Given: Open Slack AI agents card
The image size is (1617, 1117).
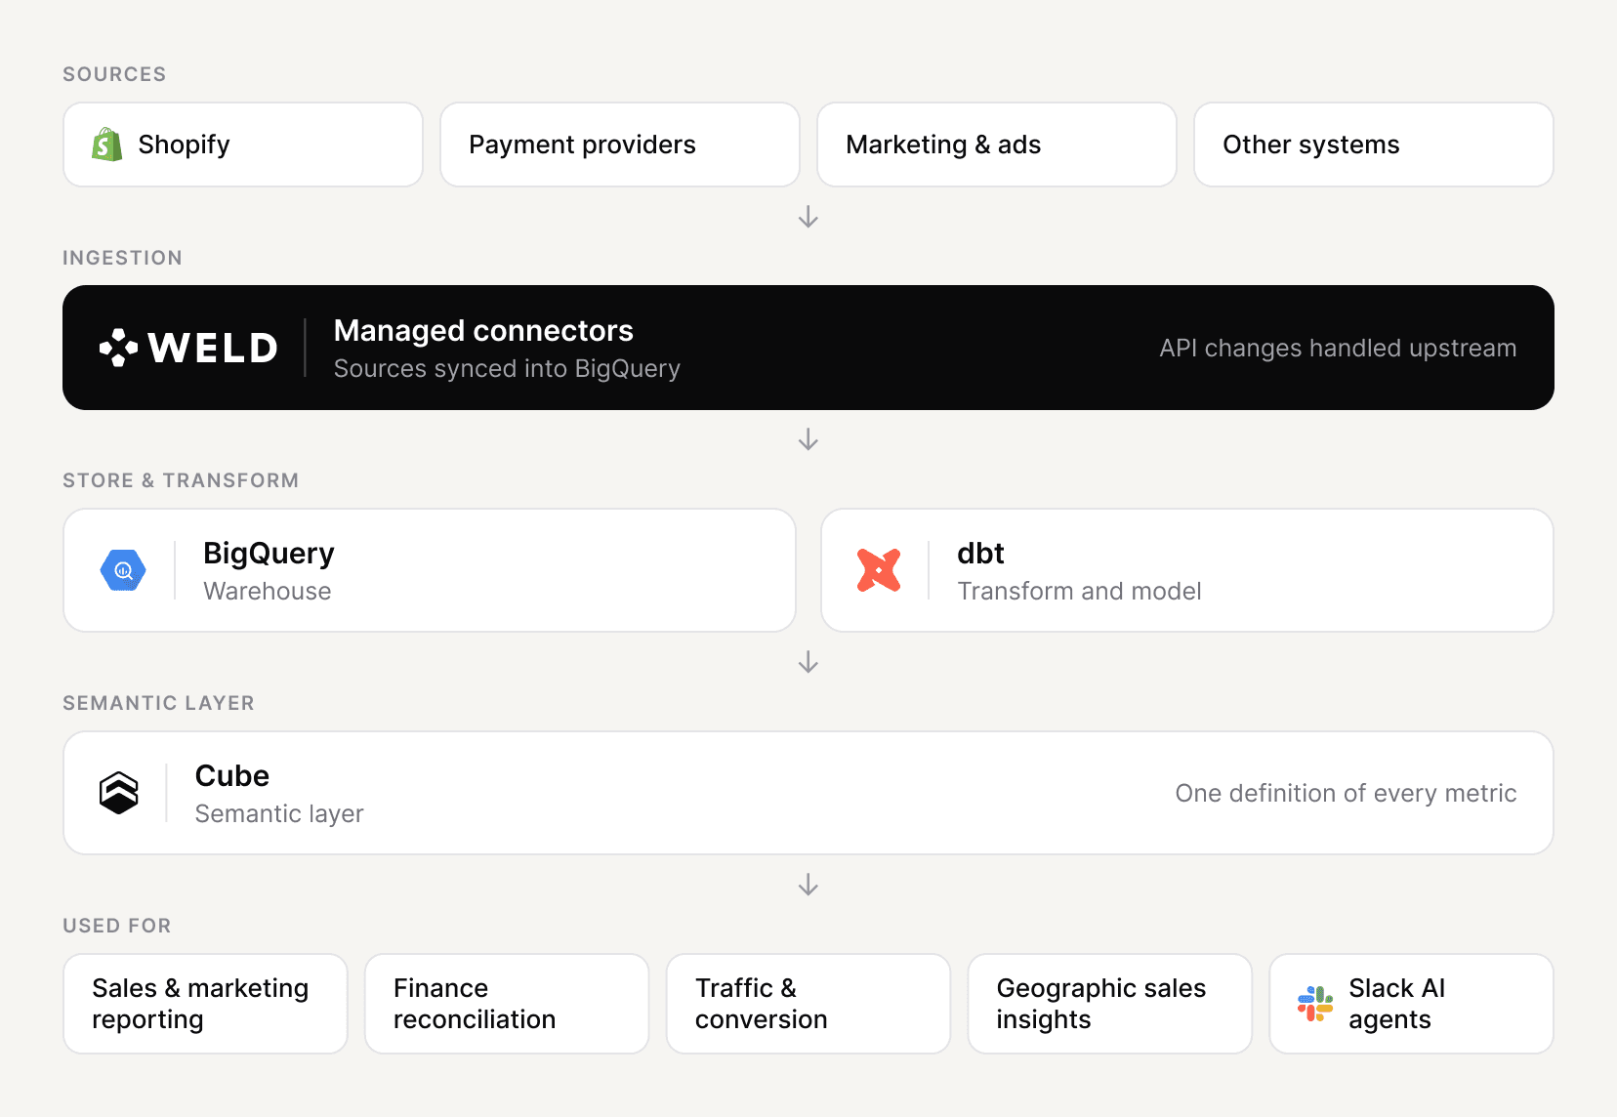Looking at the screenshot, I should 1412,1004.
